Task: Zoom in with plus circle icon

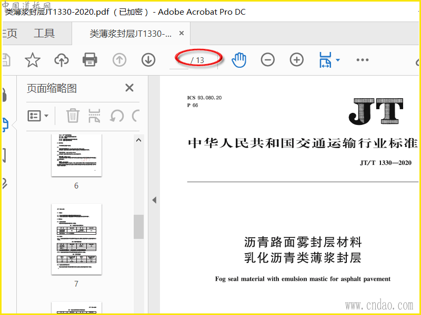Action: pyautogui.click(x=297, y=60)
